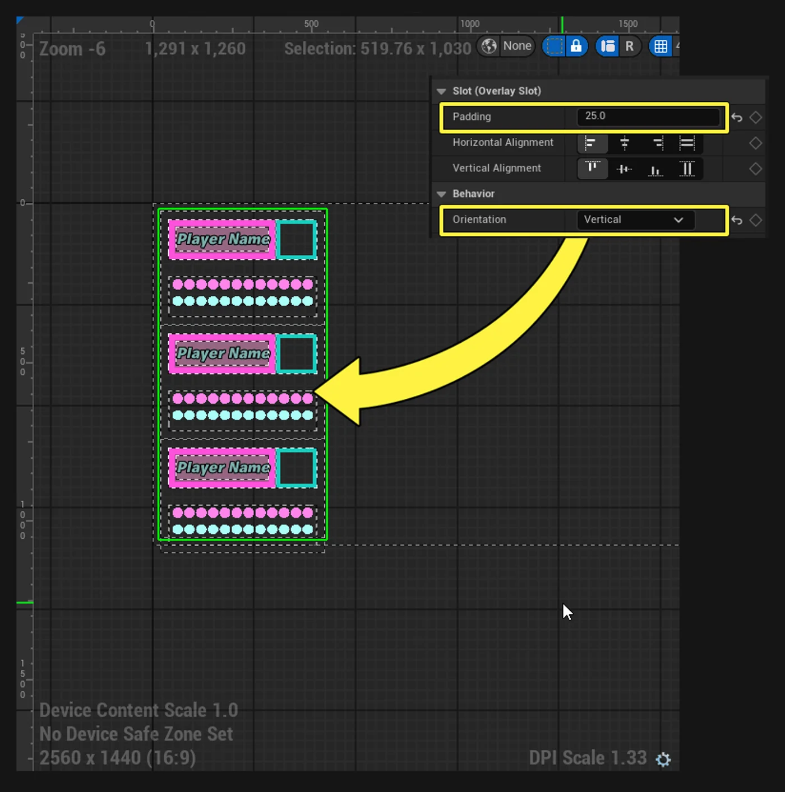Open the 'None' culture preview selector
785x792 pixels.
point(517,46)
